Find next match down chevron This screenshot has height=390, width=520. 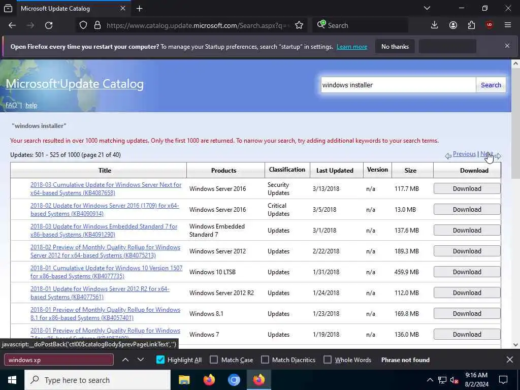click(141, 360)
